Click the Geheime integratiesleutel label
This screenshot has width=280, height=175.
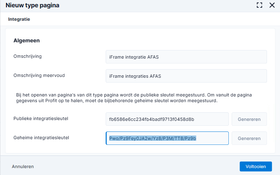pyautogui.click(x=41, y=138)
